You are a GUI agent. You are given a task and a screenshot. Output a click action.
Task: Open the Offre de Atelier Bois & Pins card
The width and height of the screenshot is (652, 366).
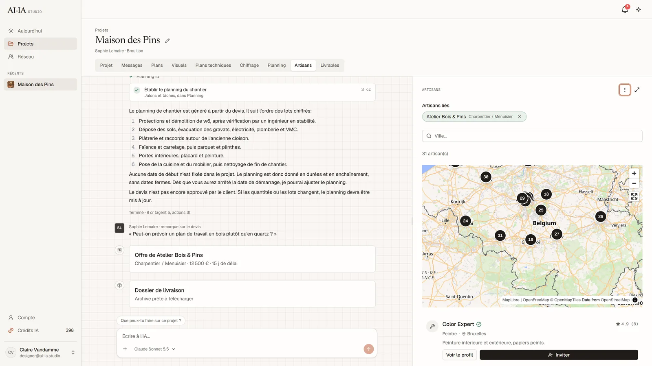coord(252,259)
